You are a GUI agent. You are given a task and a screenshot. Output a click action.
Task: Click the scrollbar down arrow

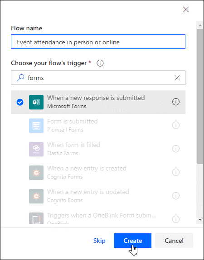coord(200,220)
